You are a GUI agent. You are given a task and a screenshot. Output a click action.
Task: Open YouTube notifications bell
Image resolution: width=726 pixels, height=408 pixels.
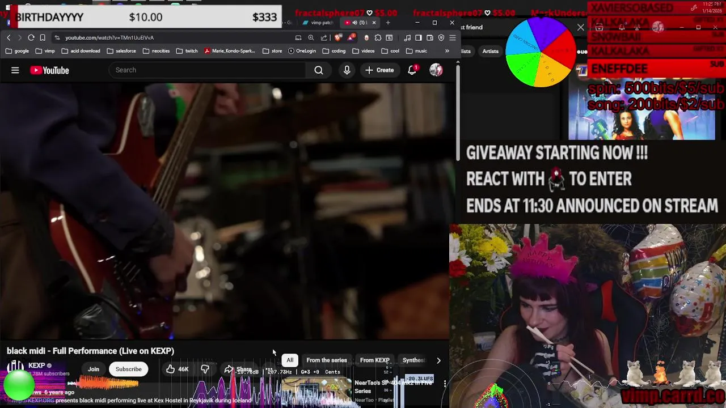(x=412, y=70)
